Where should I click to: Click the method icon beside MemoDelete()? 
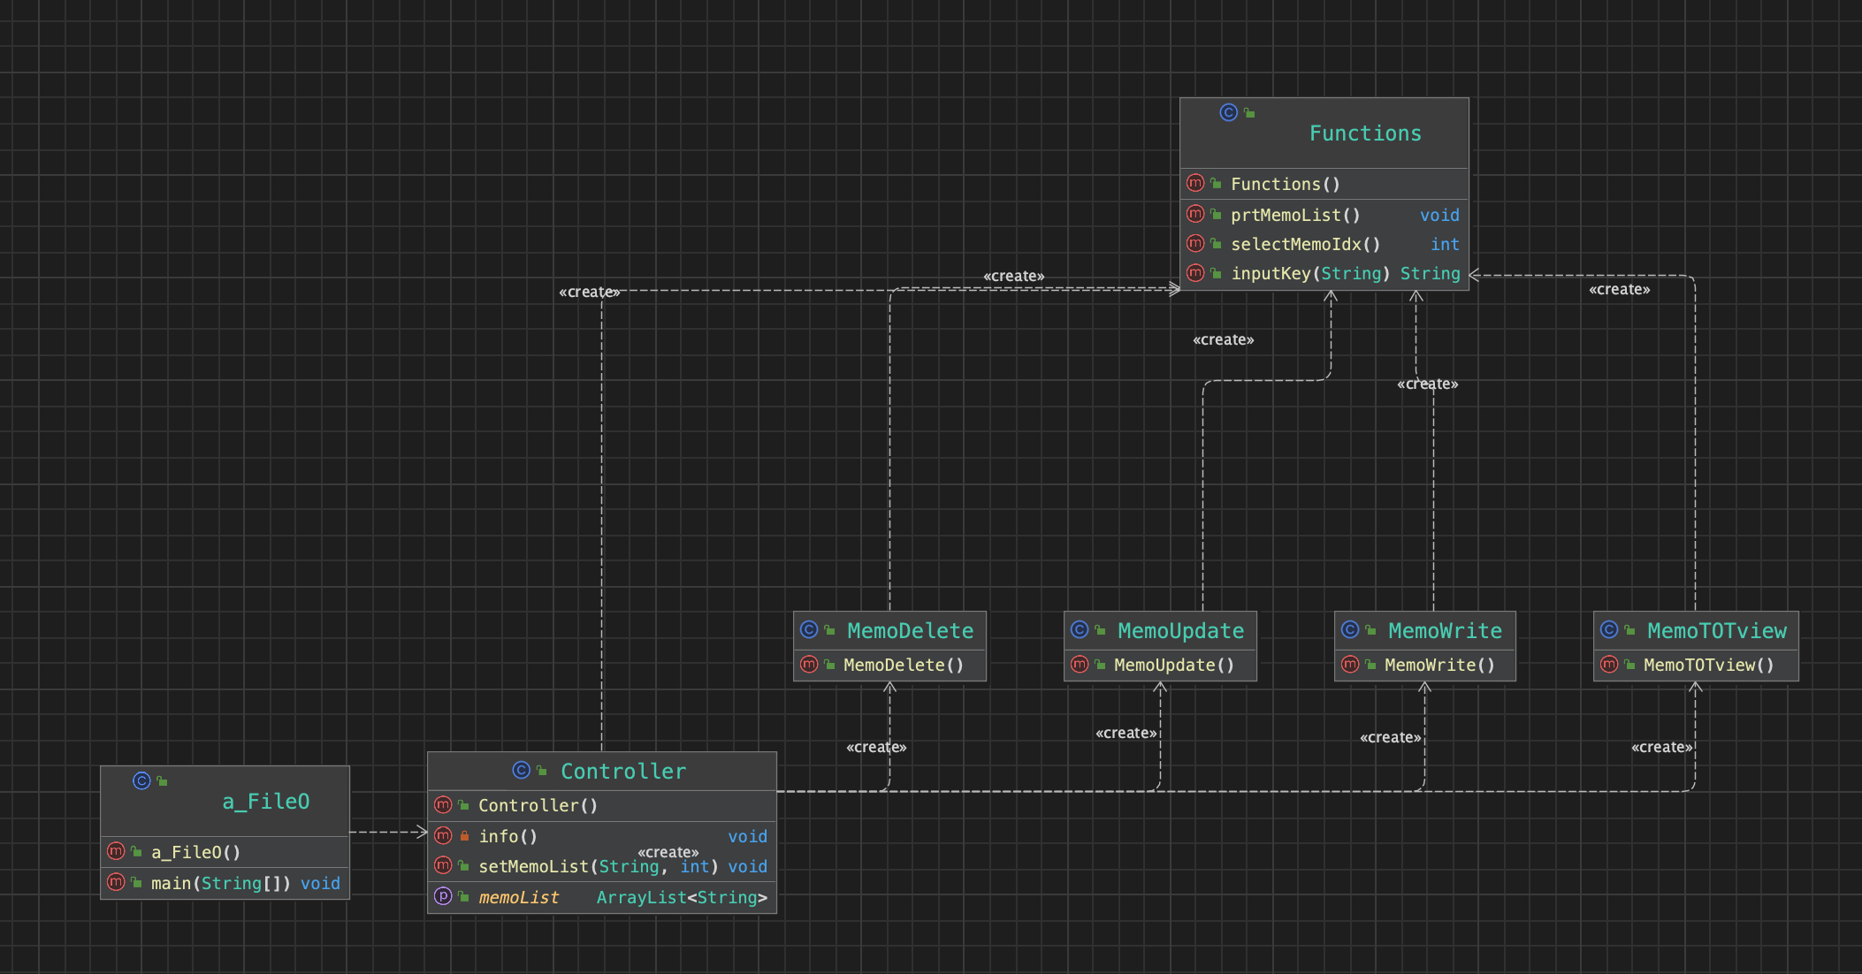(809, 664)
